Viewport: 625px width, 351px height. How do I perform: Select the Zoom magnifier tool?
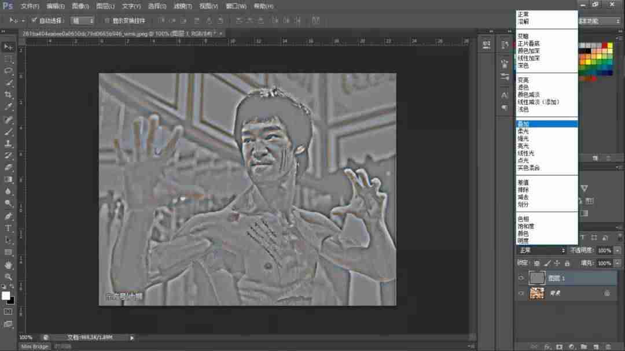pyautogui.click(x=8, y=276)
